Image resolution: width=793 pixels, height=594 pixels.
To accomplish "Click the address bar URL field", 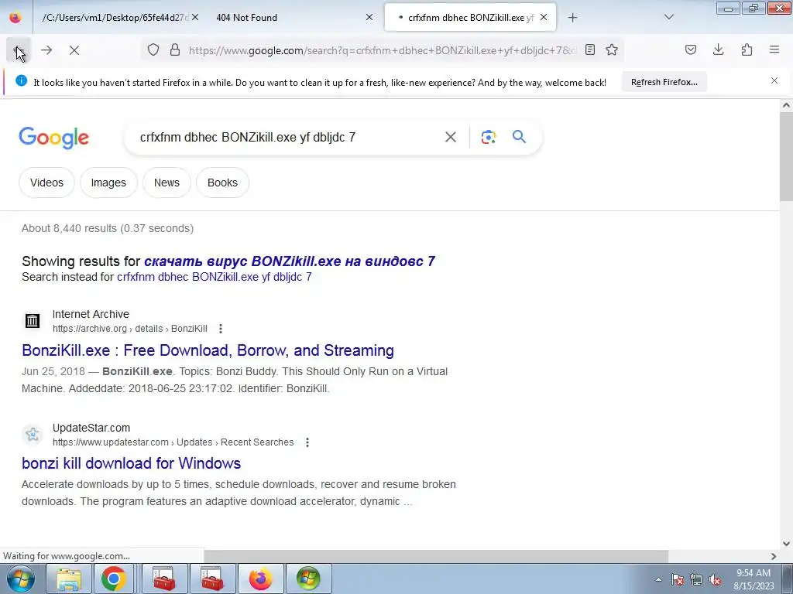I will (382, 50).
